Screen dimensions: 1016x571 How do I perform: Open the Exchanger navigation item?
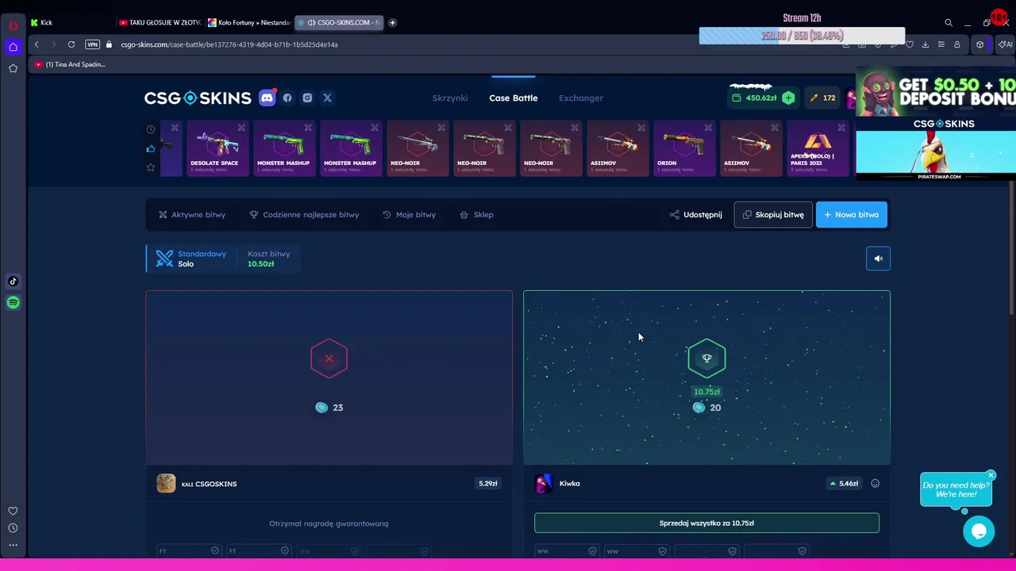(x=581, y=98)
